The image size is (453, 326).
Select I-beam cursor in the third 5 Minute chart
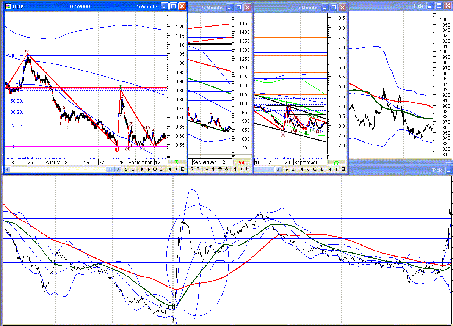(x=293, y=169)
